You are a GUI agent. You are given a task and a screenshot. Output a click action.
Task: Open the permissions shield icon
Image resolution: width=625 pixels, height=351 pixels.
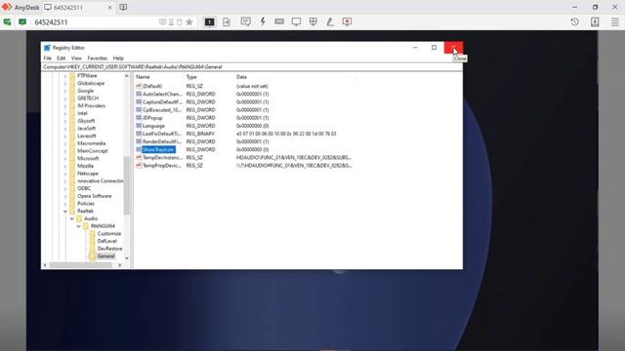[x=313, y=21]
